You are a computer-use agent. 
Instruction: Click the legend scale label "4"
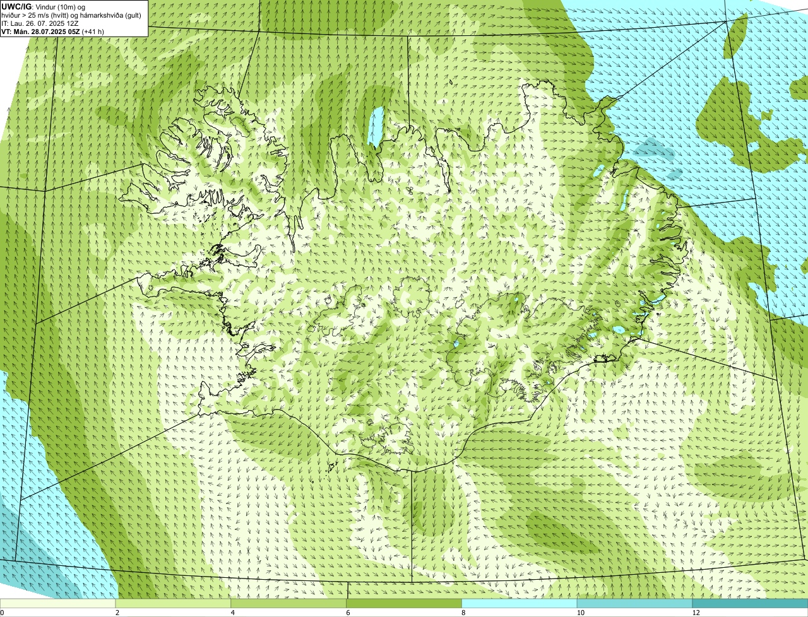click(232, 613)
